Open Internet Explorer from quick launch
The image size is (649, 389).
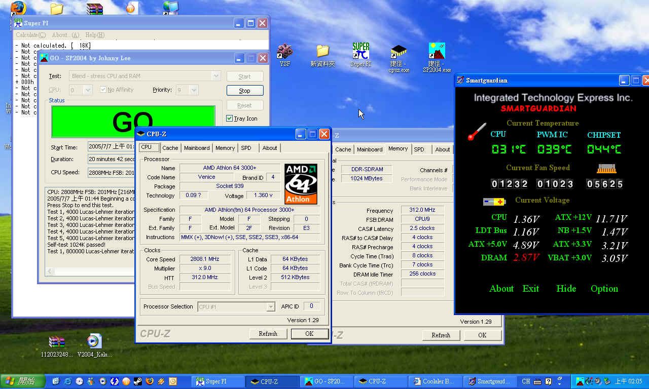[67, 381]
